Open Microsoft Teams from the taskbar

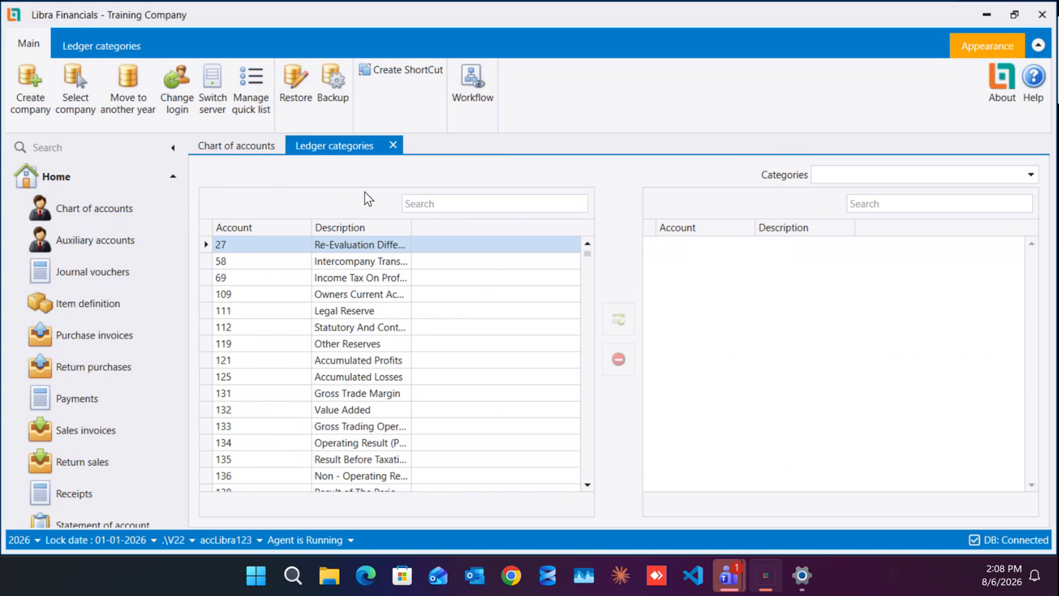[729, 576]
